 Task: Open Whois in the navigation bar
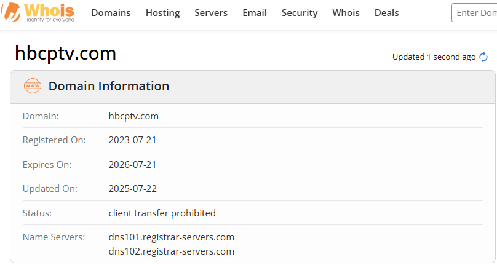tap(346, 12)
